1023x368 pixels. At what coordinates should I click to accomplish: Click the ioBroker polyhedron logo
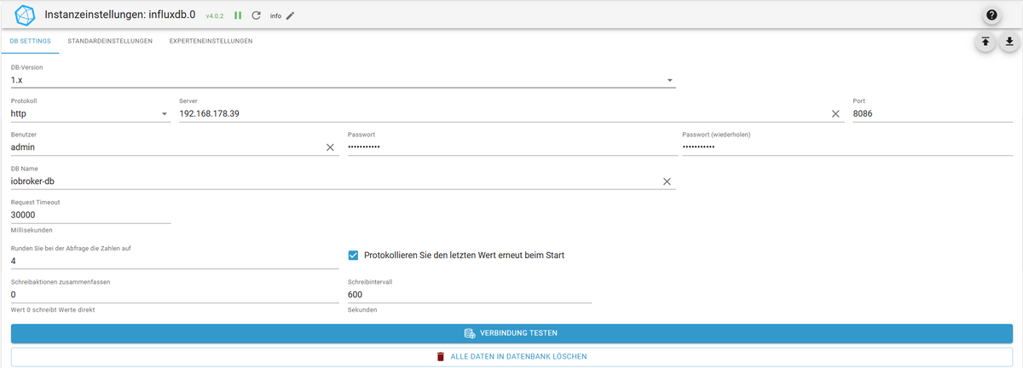point(26,15)
